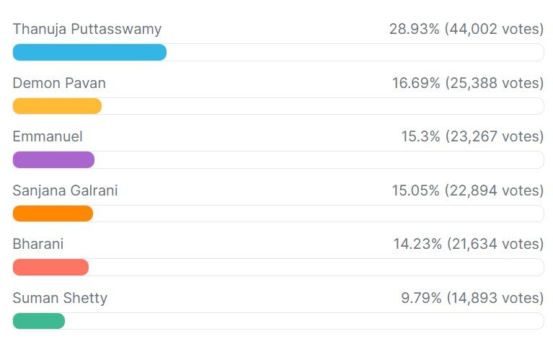Viewport: 553px width, 352px height.
Task: Click the yellow progress bar for Demon Pavan
Action: 57,106
